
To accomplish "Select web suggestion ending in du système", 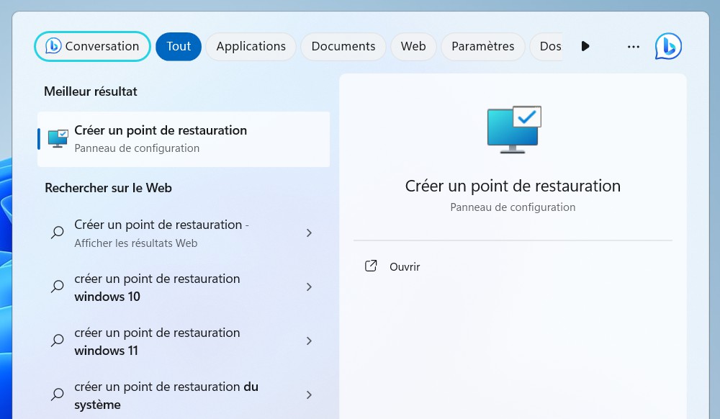I will [166, 395].
